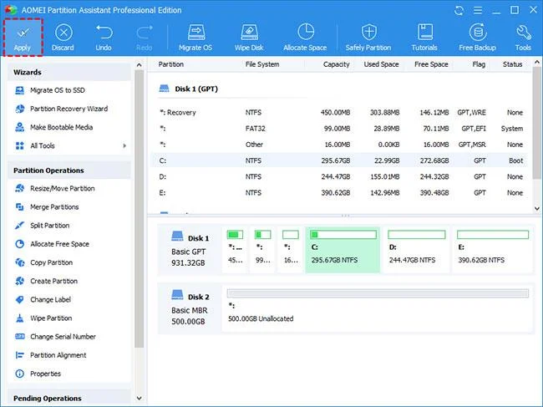Open Partition Recovery Wizard

tap(69, 109)
